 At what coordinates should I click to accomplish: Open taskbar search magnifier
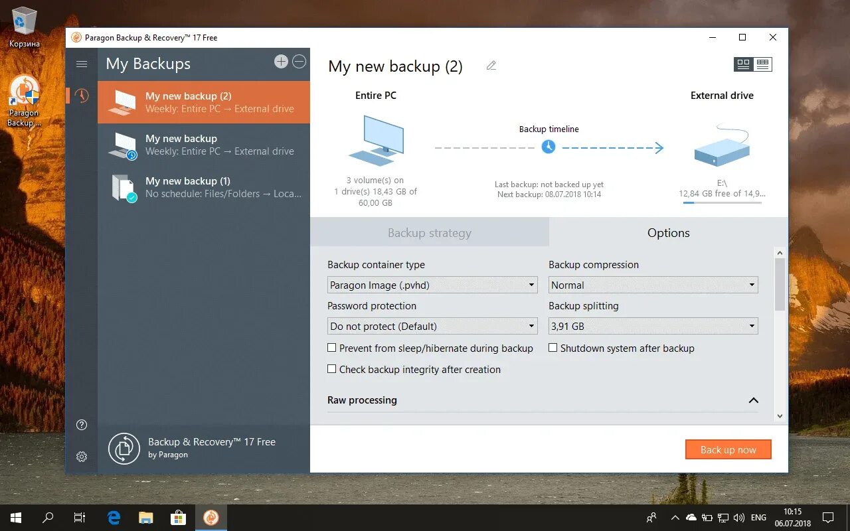[48, 518]
